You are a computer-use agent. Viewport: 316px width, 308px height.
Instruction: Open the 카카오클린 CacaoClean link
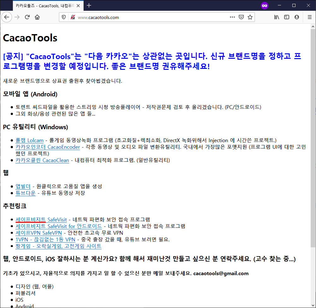[42, 160]
